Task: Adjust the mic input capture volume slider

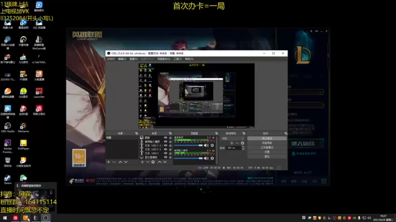Action: click(x=189, y=158)
